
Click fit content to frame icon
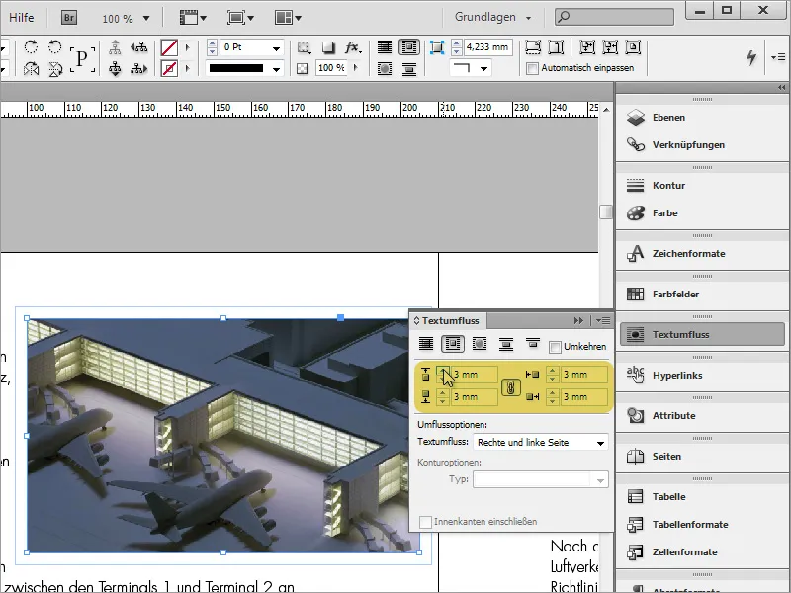pyautogui.click(x=586, y=47)
